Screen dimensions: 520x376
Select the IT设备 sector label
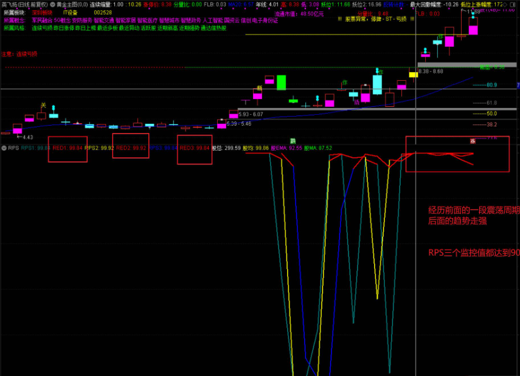(x=71, y=13)
